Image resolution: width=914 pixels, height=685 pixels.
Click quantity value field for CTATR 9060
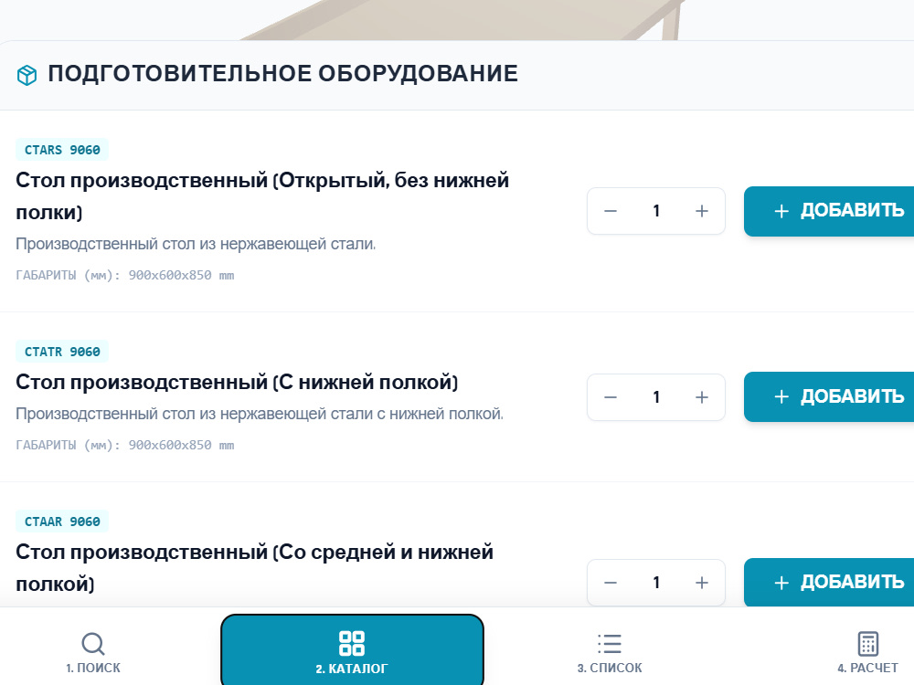pos(656,397)
